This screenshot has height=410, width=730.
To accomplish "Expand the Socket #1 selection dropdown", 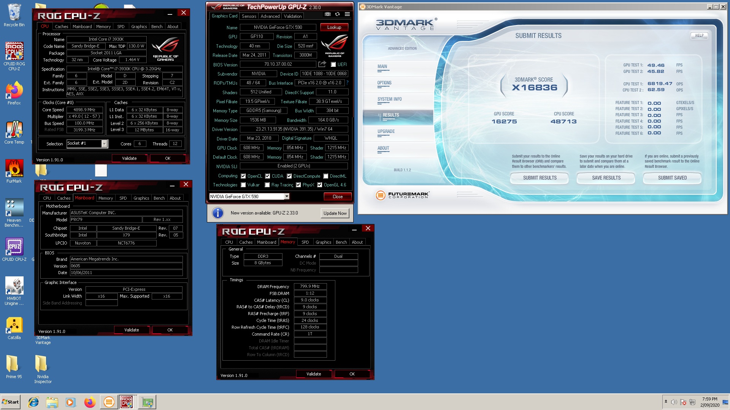I will coord(104,143).
